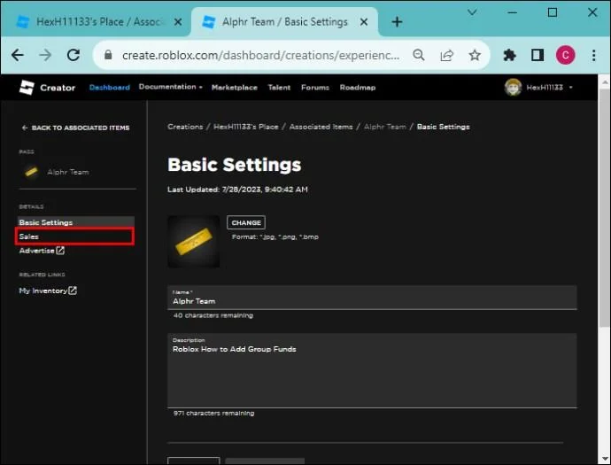Click the CHANGE image button
This screenshot has width=611, height=465.
coord(246,222)
